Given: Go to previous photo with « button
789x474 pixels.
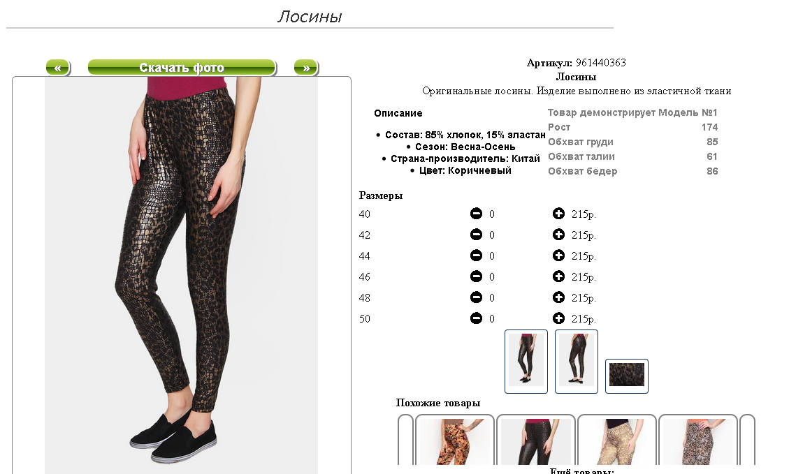Looking at the screenshot, I should pos(58,67).
